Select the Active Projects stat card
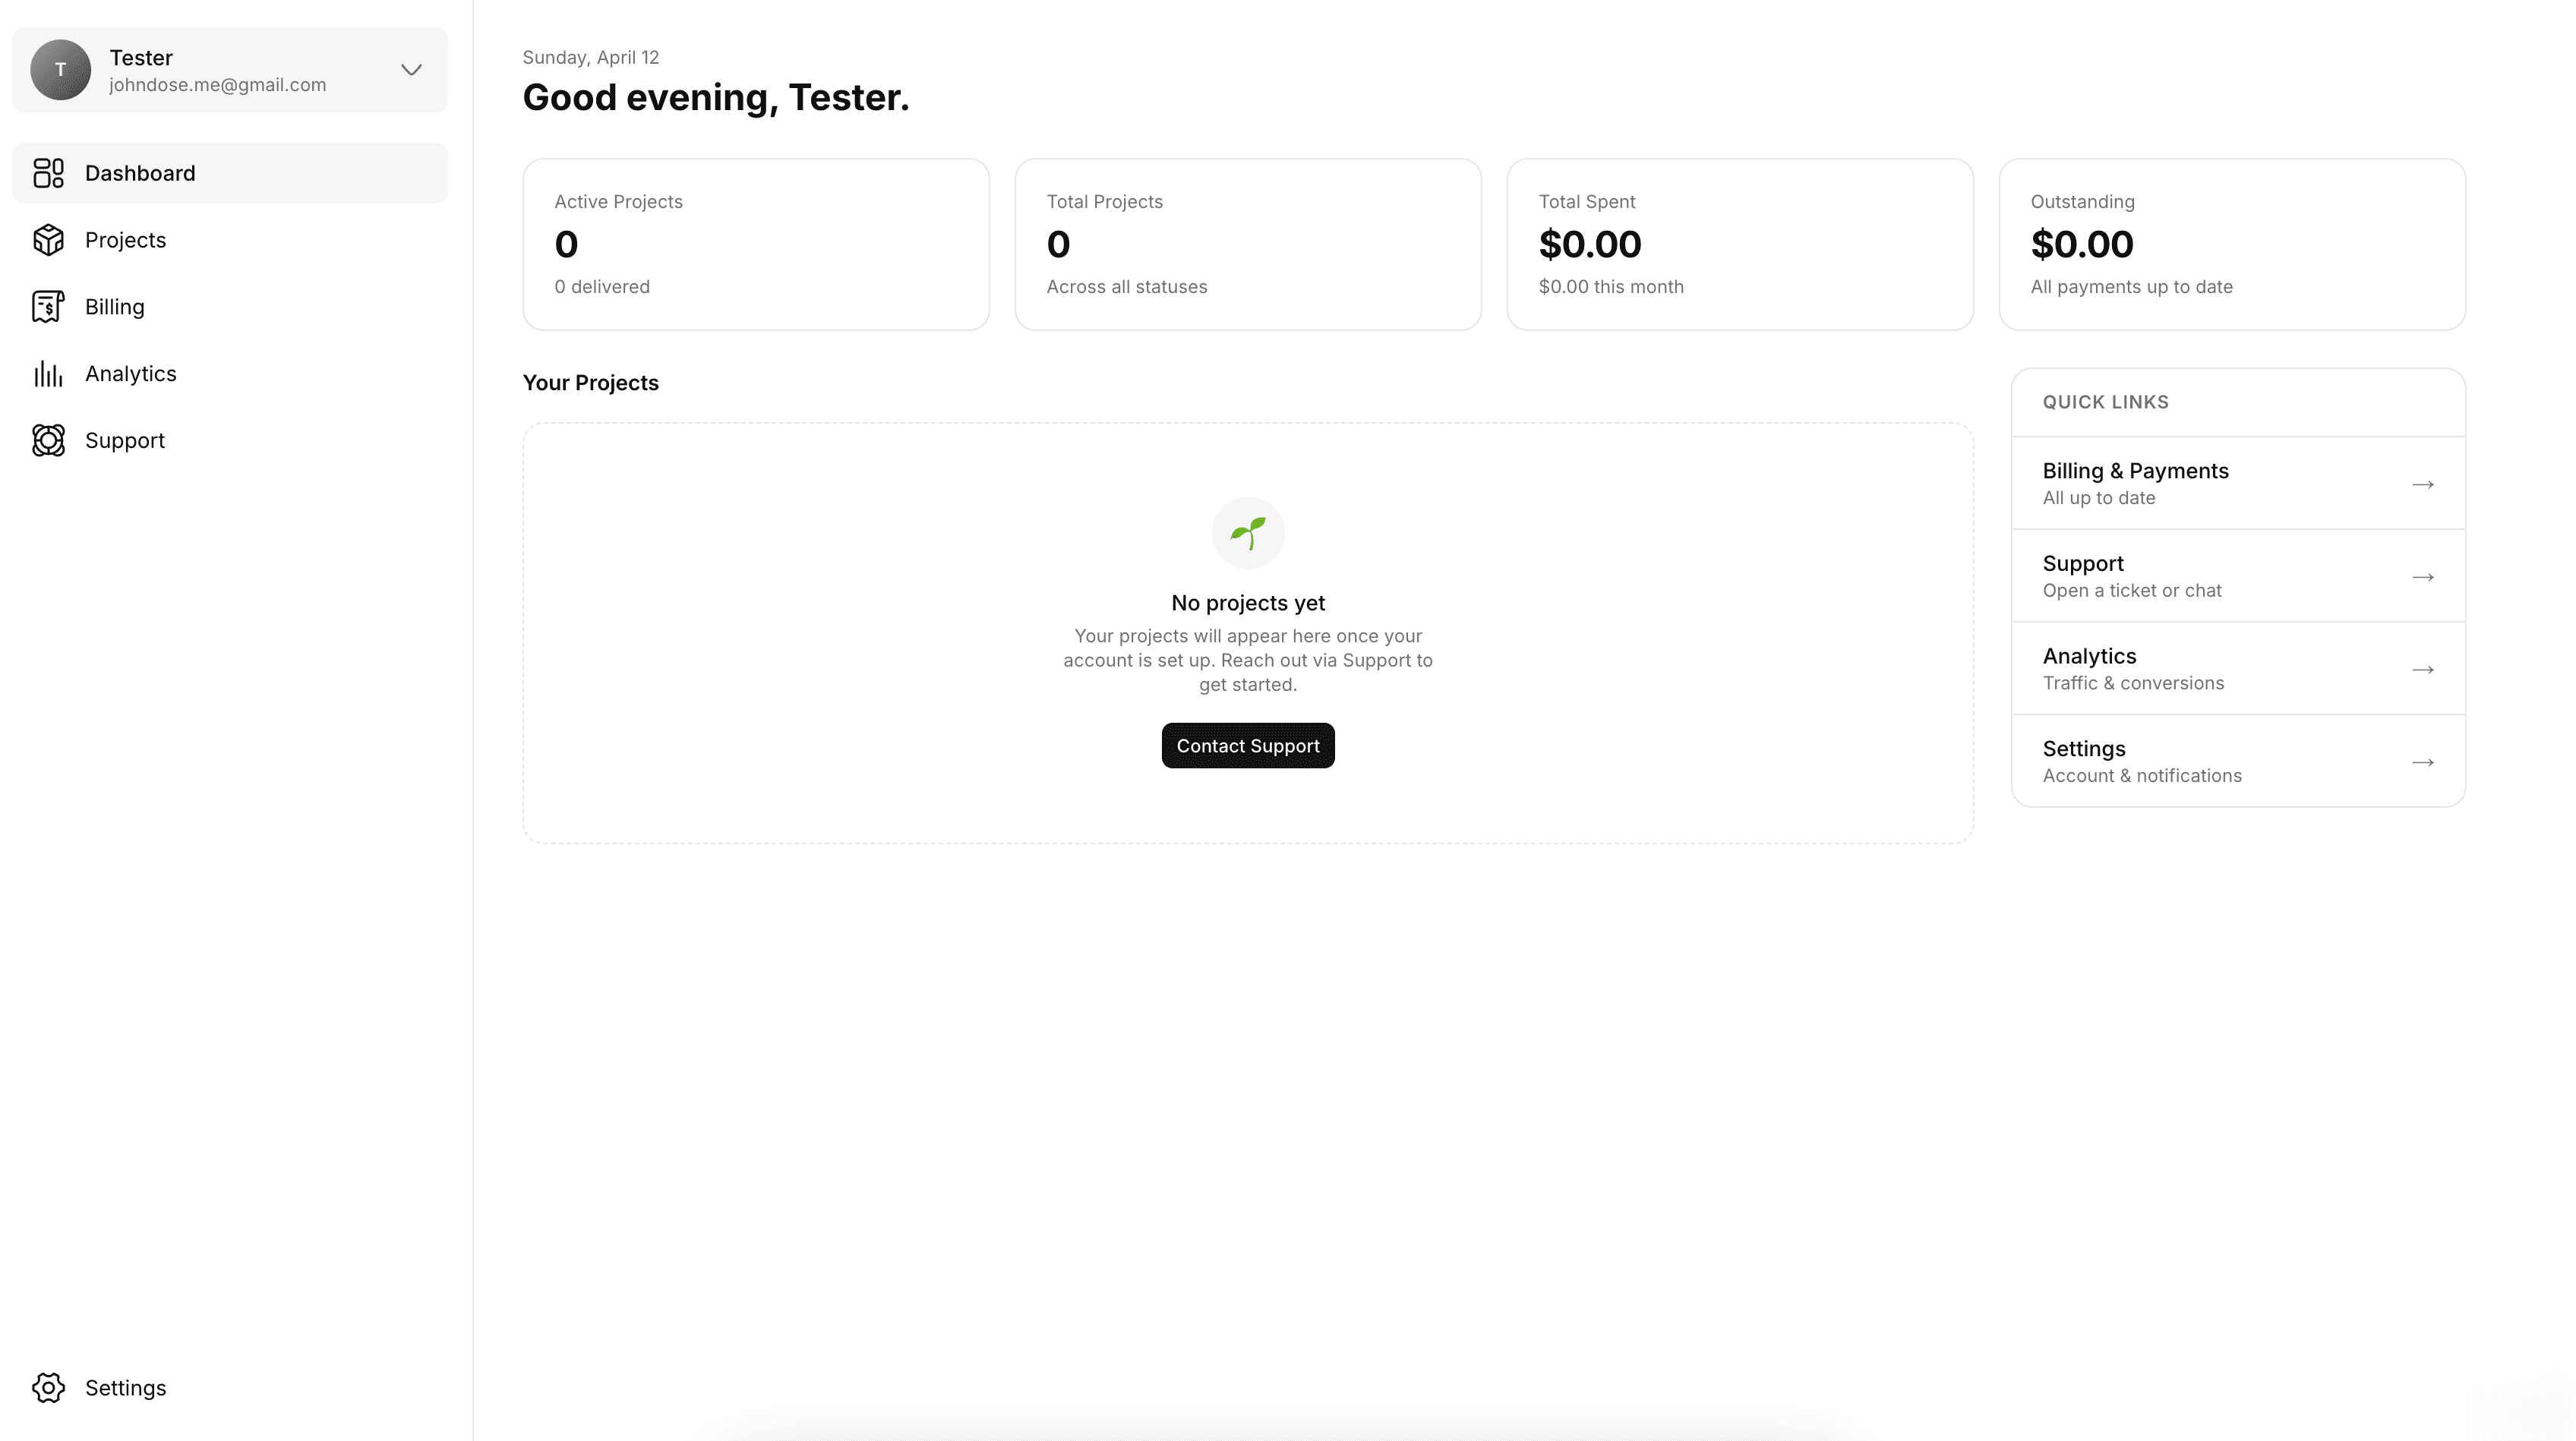This screenshot has width=2576, height=1441. point(756,244)
